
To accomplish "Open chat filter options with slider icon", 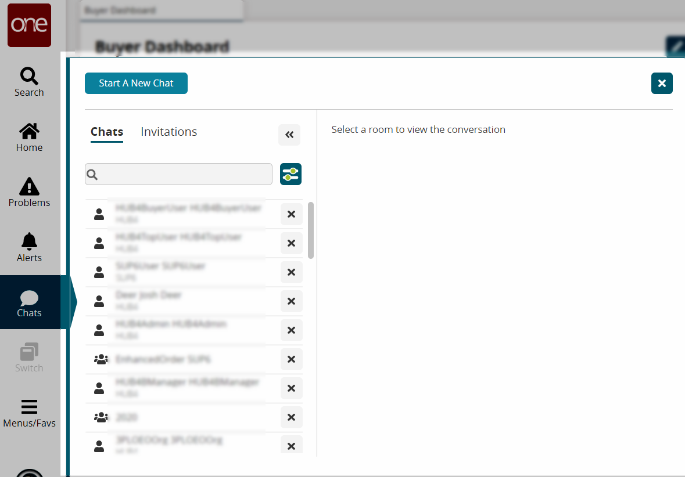I will (291, 174).
